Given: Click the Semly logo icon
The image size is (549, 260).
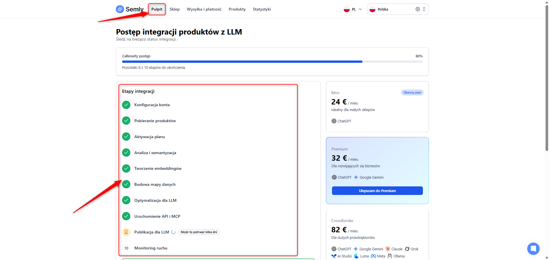Looking at the screenshot, I should (x=120, y=9).
